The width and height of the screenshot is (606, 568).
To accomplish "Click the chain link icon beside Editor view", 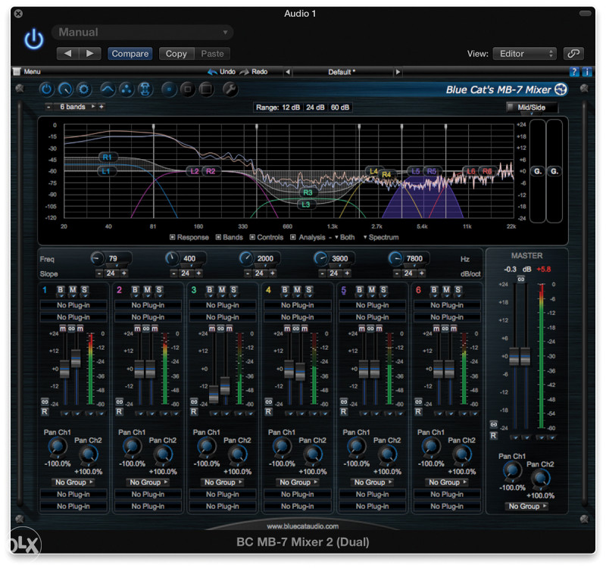I will tap(573, 54).
